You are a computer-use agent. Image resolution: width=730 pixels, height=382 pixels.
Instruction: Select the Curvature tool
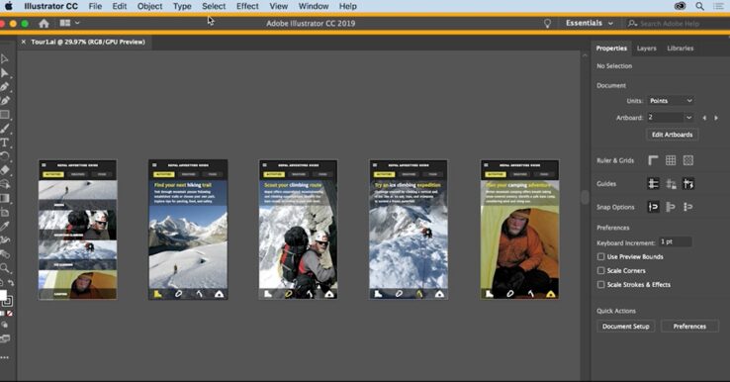5,101
